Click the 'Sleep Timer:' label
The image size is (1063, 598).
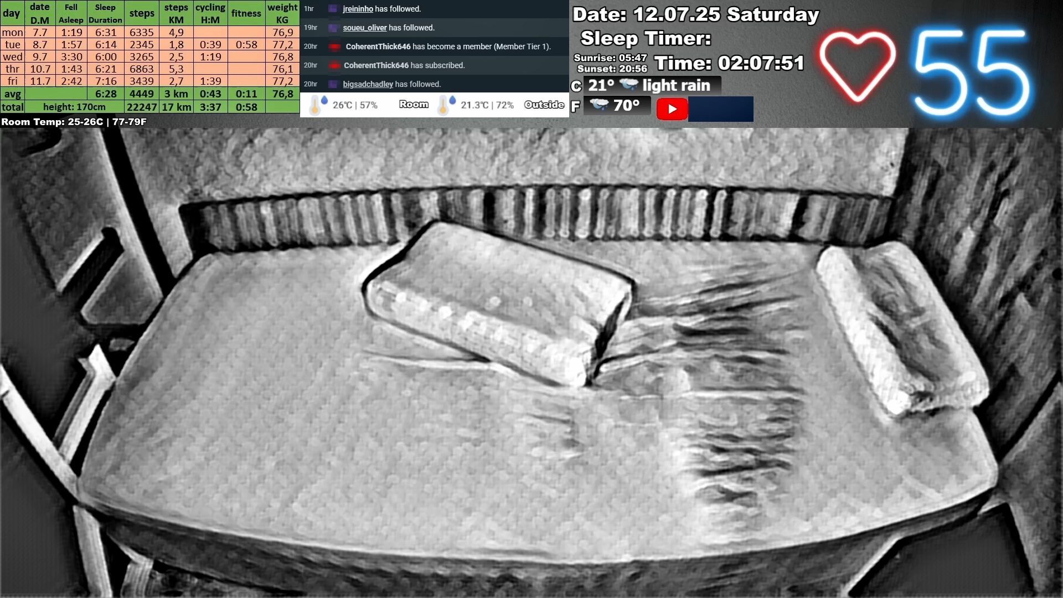coord(646,38)
